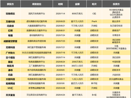The image size is (131, 98).
Task: Click the 鼎锋资产 investor cell
Action: [x=116, y=30]
